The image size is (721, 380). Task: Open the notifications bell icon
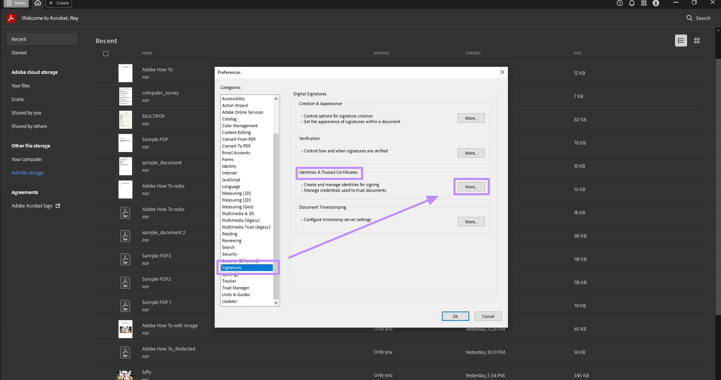point(632,3)
